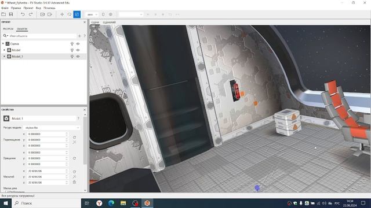Click the translation x value field
The image size is (371, 208).
pyautogui.click(x=46, y=134)
